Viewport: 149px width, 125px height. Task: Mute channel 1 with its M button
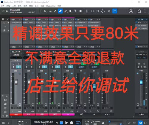(13, 64)
